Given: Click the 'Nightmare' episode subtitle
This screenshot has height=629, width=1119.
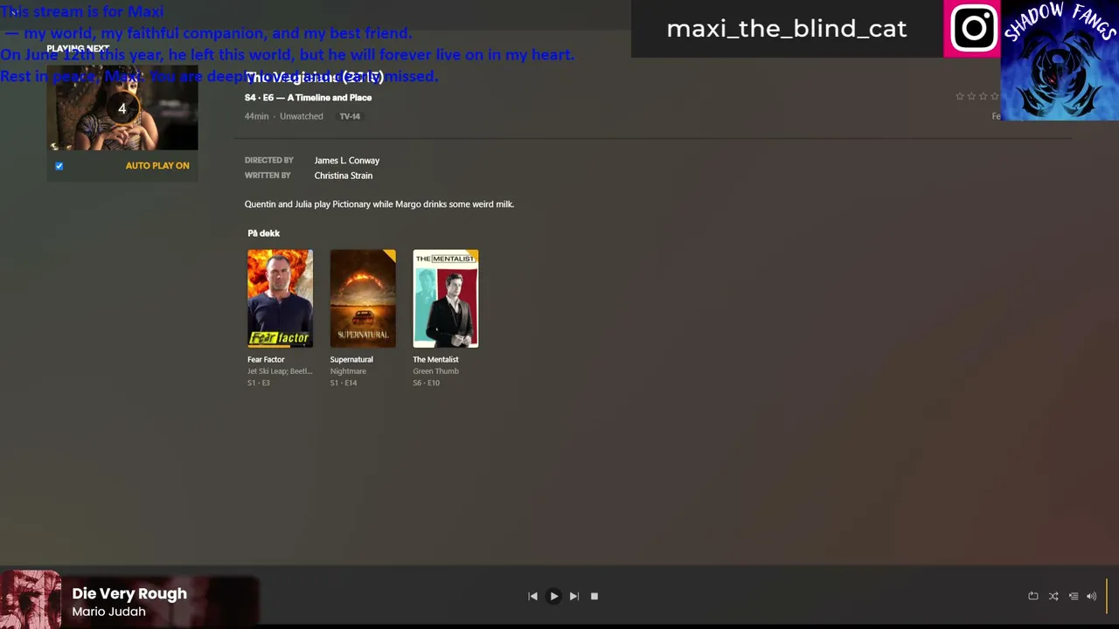Looking at the screenshot, I should point(348,371).
